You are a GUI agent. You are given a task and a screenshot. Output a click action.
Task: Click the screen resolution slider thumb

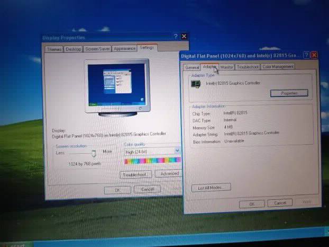[94, 154]
